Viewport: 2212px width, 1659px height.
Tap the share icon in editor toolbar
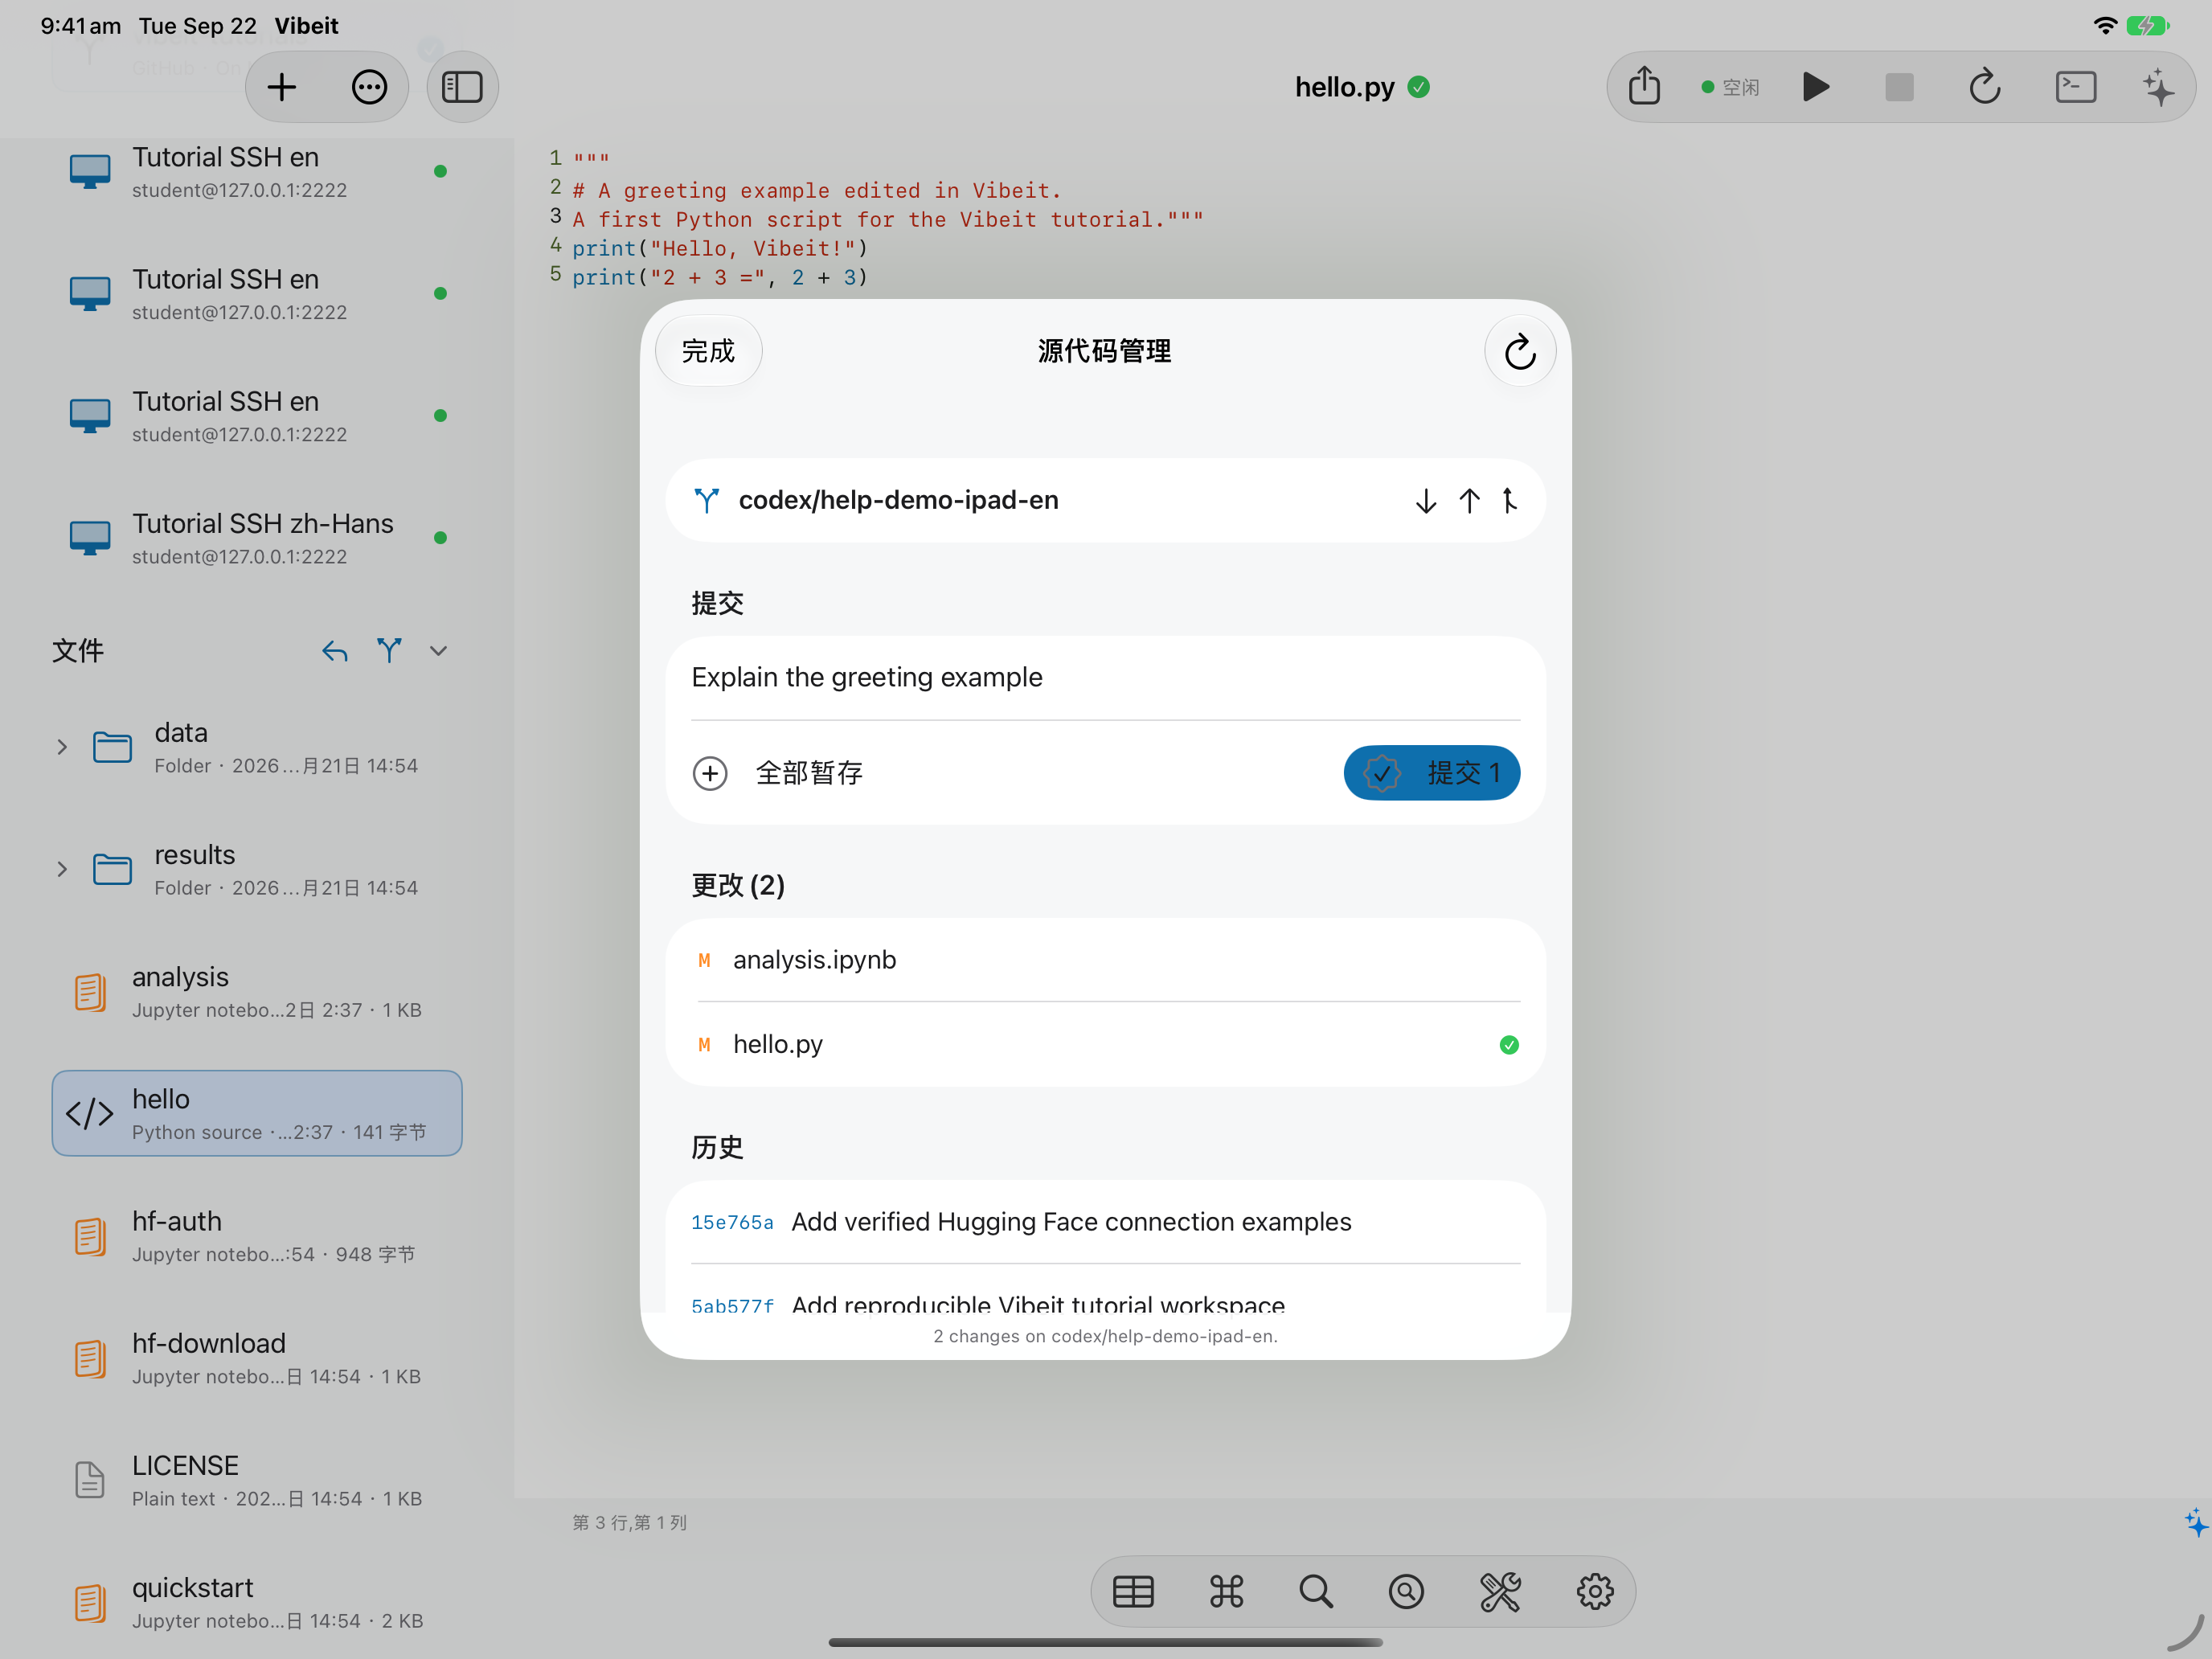coord(1644,87)
